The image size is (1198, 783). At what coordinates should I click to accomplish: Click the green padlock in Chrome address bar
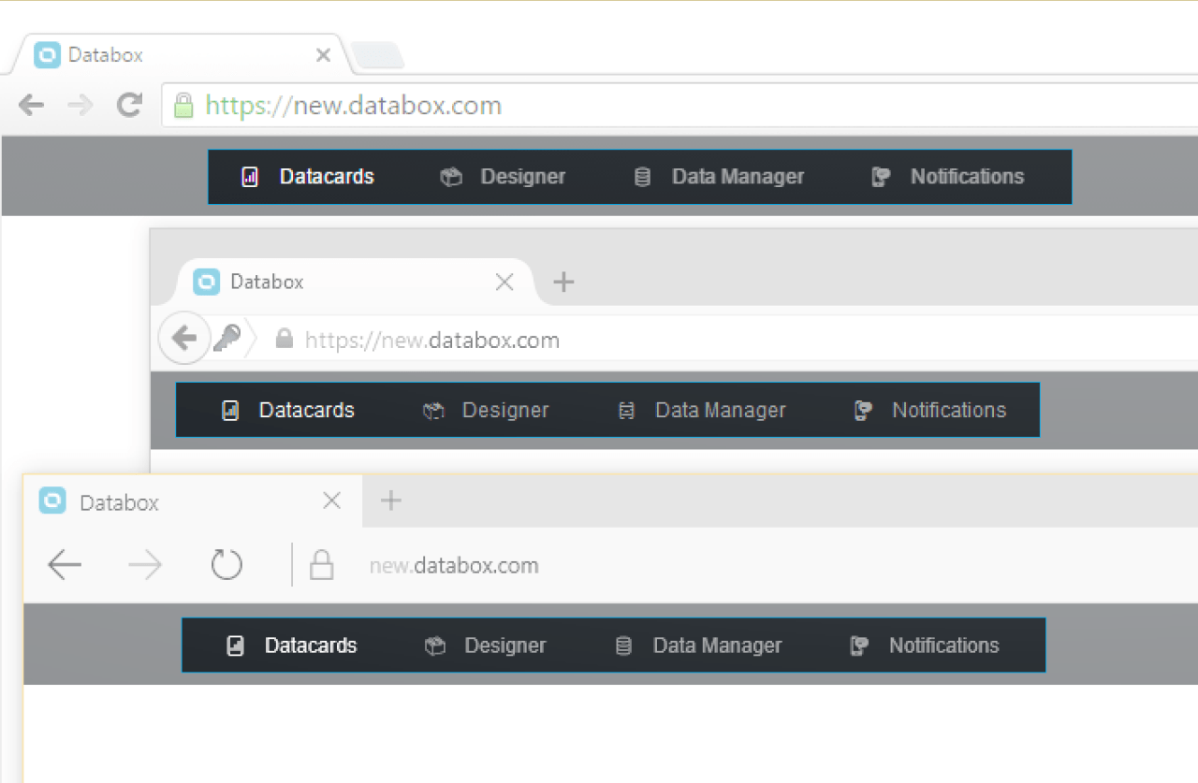[x=183, y=104]
